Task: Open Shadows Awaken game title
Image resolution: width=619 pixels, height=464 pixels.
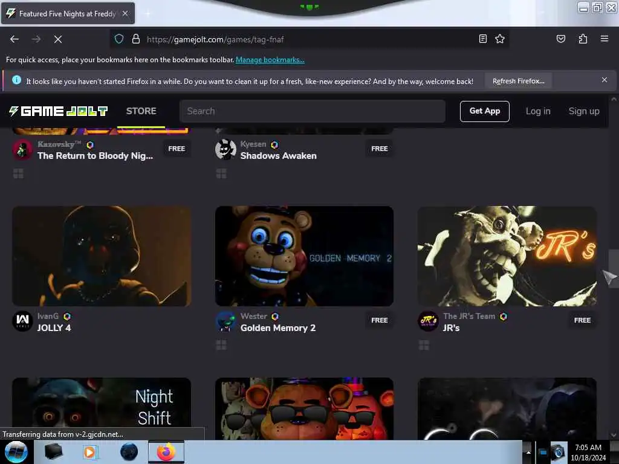Action: [x=278, y=156]
